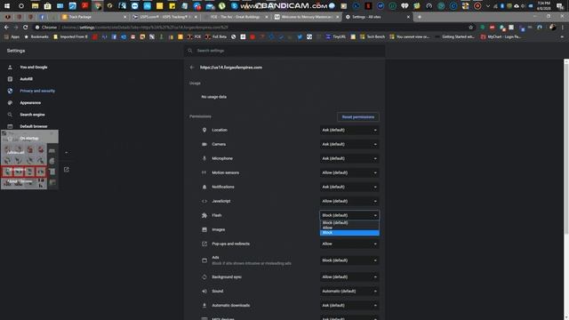Open Privacy and security section
569x320 pixels.
point(37,91)
